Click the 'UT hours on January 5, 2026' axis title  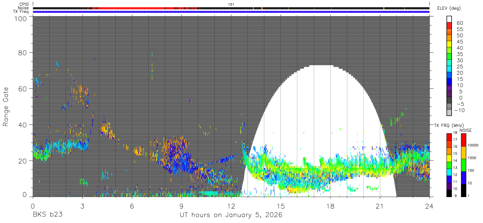[x=231, y=216]
